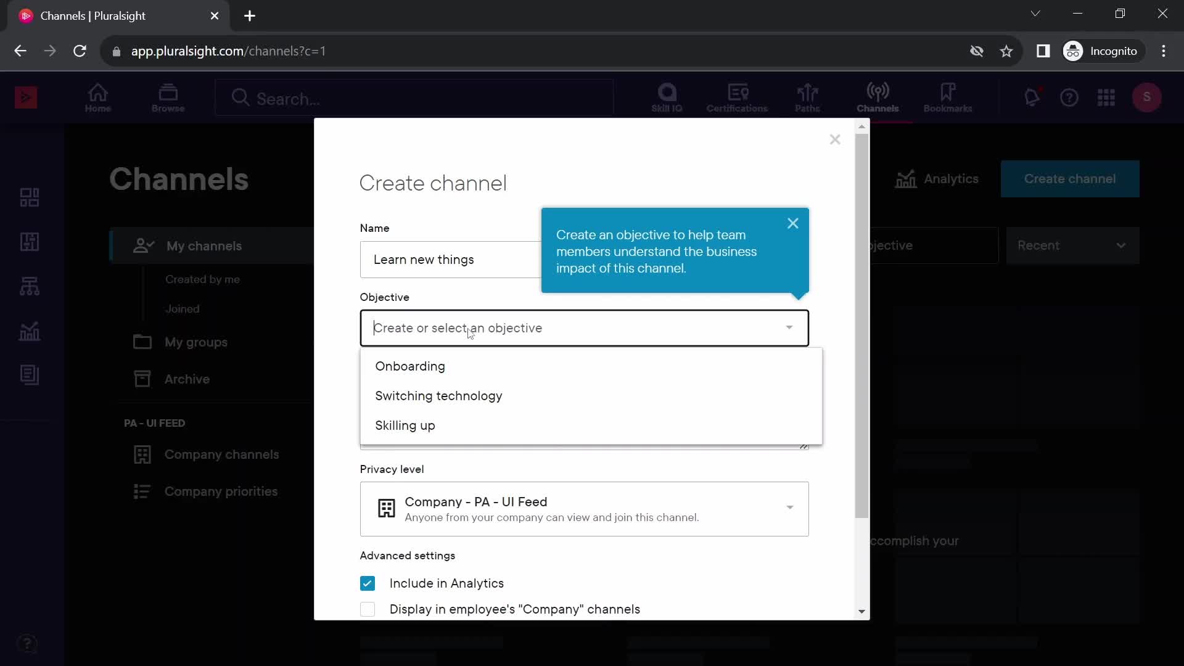The image size is (1184, 666).
Task: Open Bookmarks from top navigation
Action: click(948, 98)
